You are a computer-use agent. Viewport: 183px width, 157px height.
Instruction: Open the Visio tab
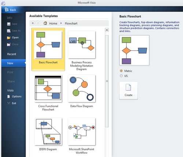coord(10,91)
